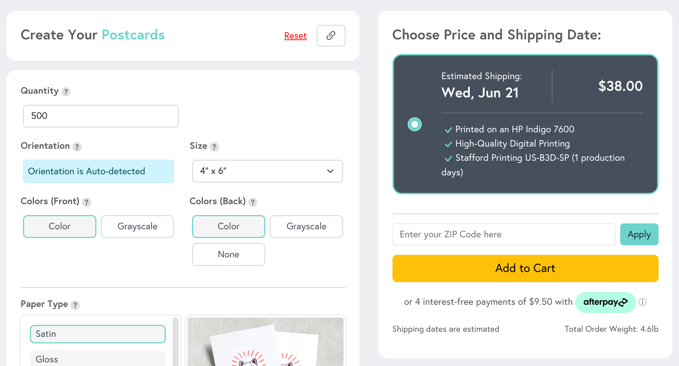Click the postcard preview image
Image resolution: width=679 pixels, height=366 pixels.
pos(265,343)
